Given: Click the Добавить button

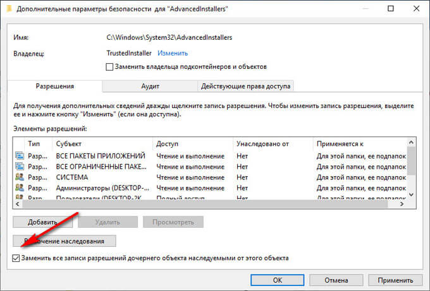Looking at the screenshot, I should pos(42,222).
